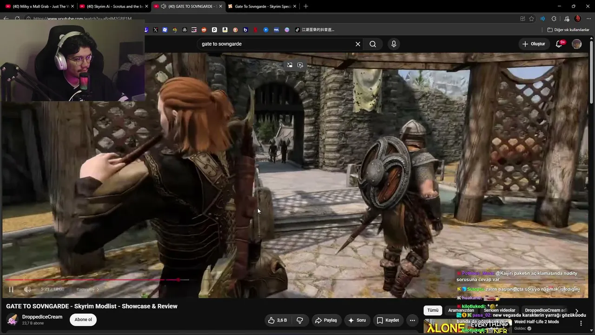Image resolution: width=595 pixels, height=335 pixels.
Task: Open the Oluştur create button
Action: tap(534, 44)
